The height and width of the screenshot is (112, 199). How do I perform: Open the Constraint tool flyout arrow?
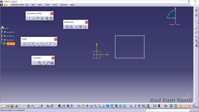41,64
